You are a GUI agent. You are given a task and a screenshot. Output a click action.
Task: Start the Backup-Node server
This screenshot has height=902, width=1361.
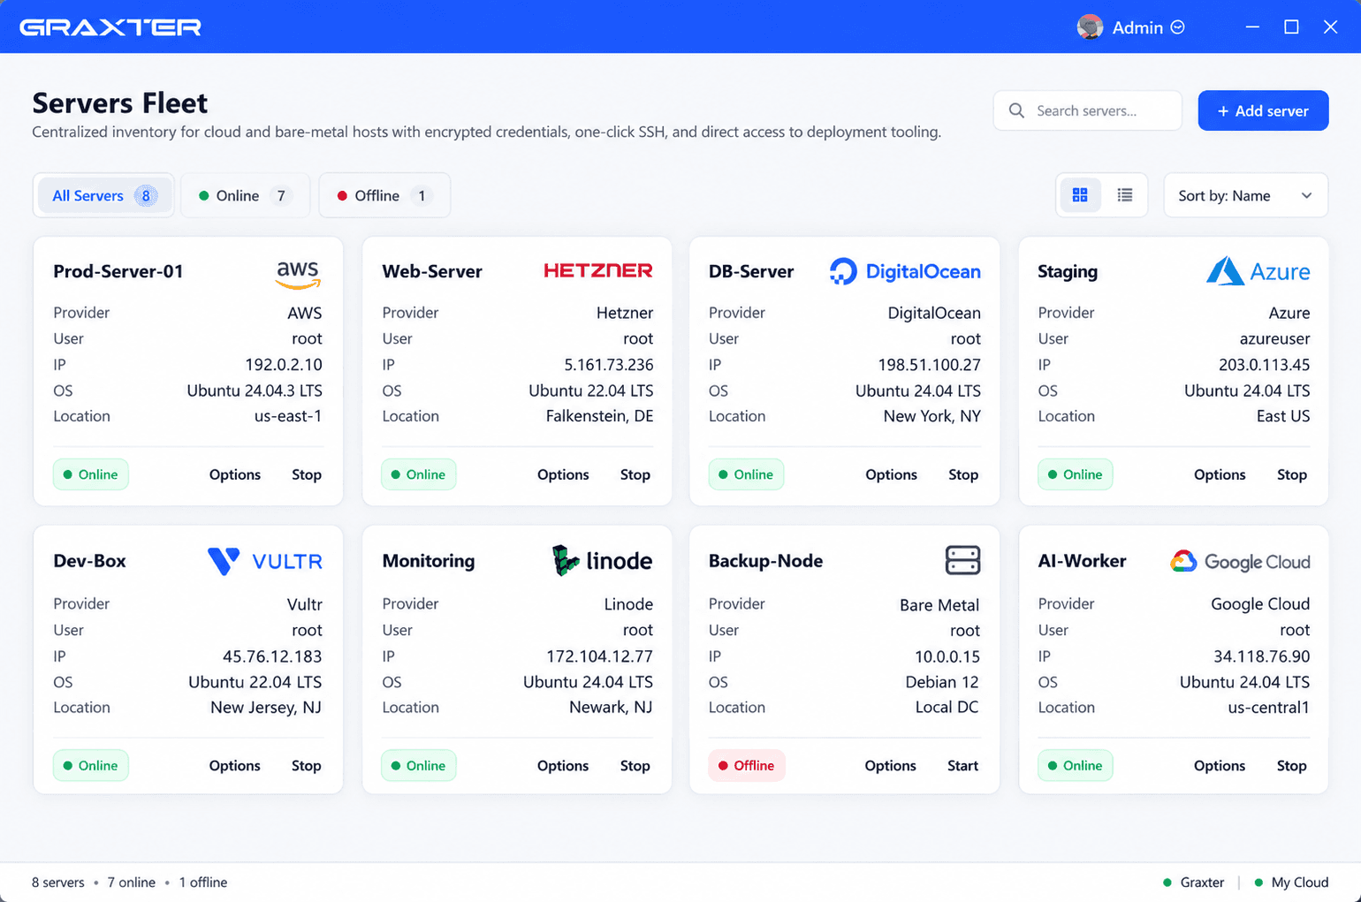pos(962,766)
